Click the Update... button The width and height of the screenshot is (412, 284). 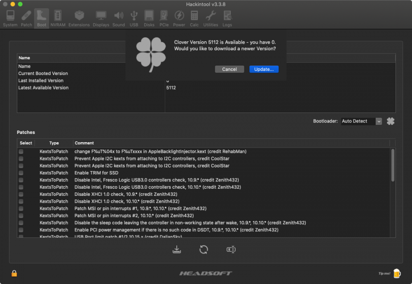pyautogui.click(x=264, y=69)
